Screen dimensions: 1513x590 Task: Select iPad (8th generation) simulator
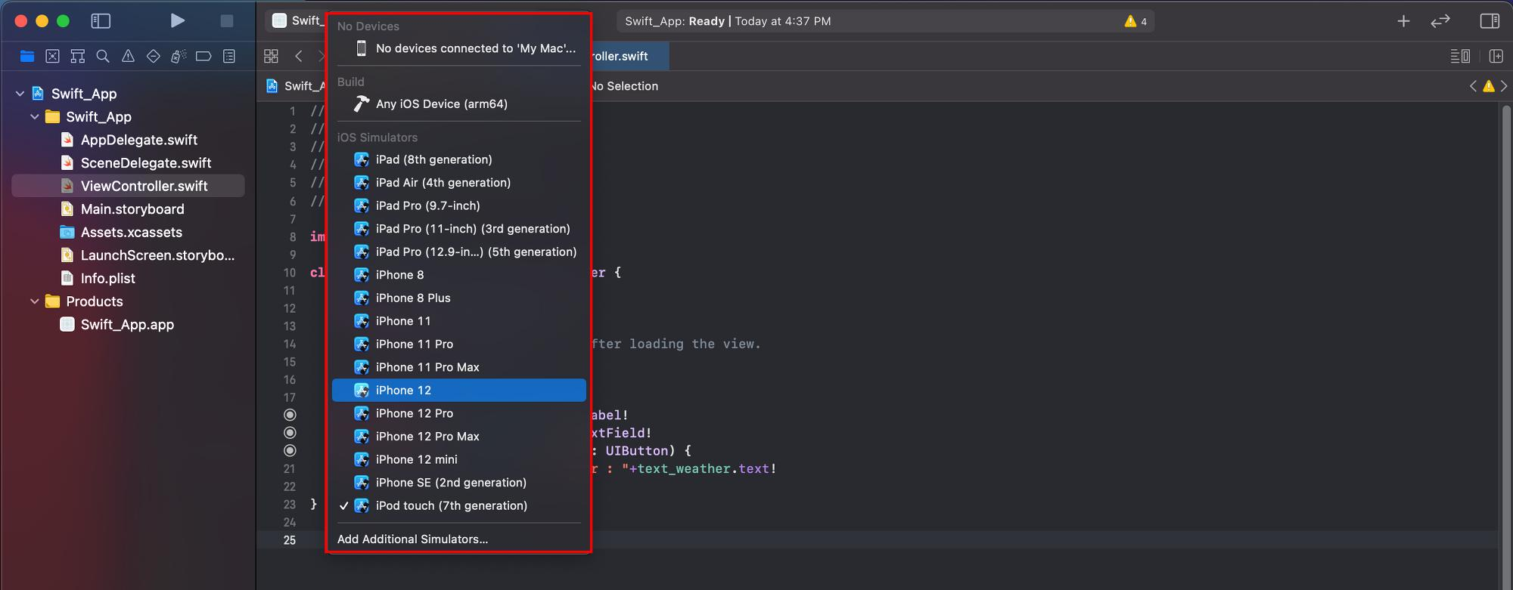(x=458, y=159)
